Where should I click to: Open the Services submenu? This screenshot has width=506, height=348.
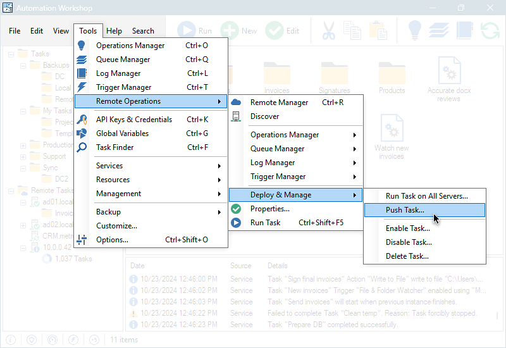(151, 166)
